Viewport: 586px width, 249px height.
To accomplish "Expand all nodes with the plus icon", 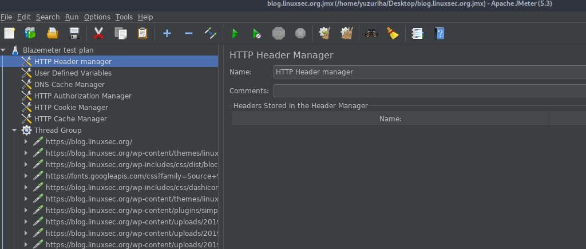I will 167,33.
